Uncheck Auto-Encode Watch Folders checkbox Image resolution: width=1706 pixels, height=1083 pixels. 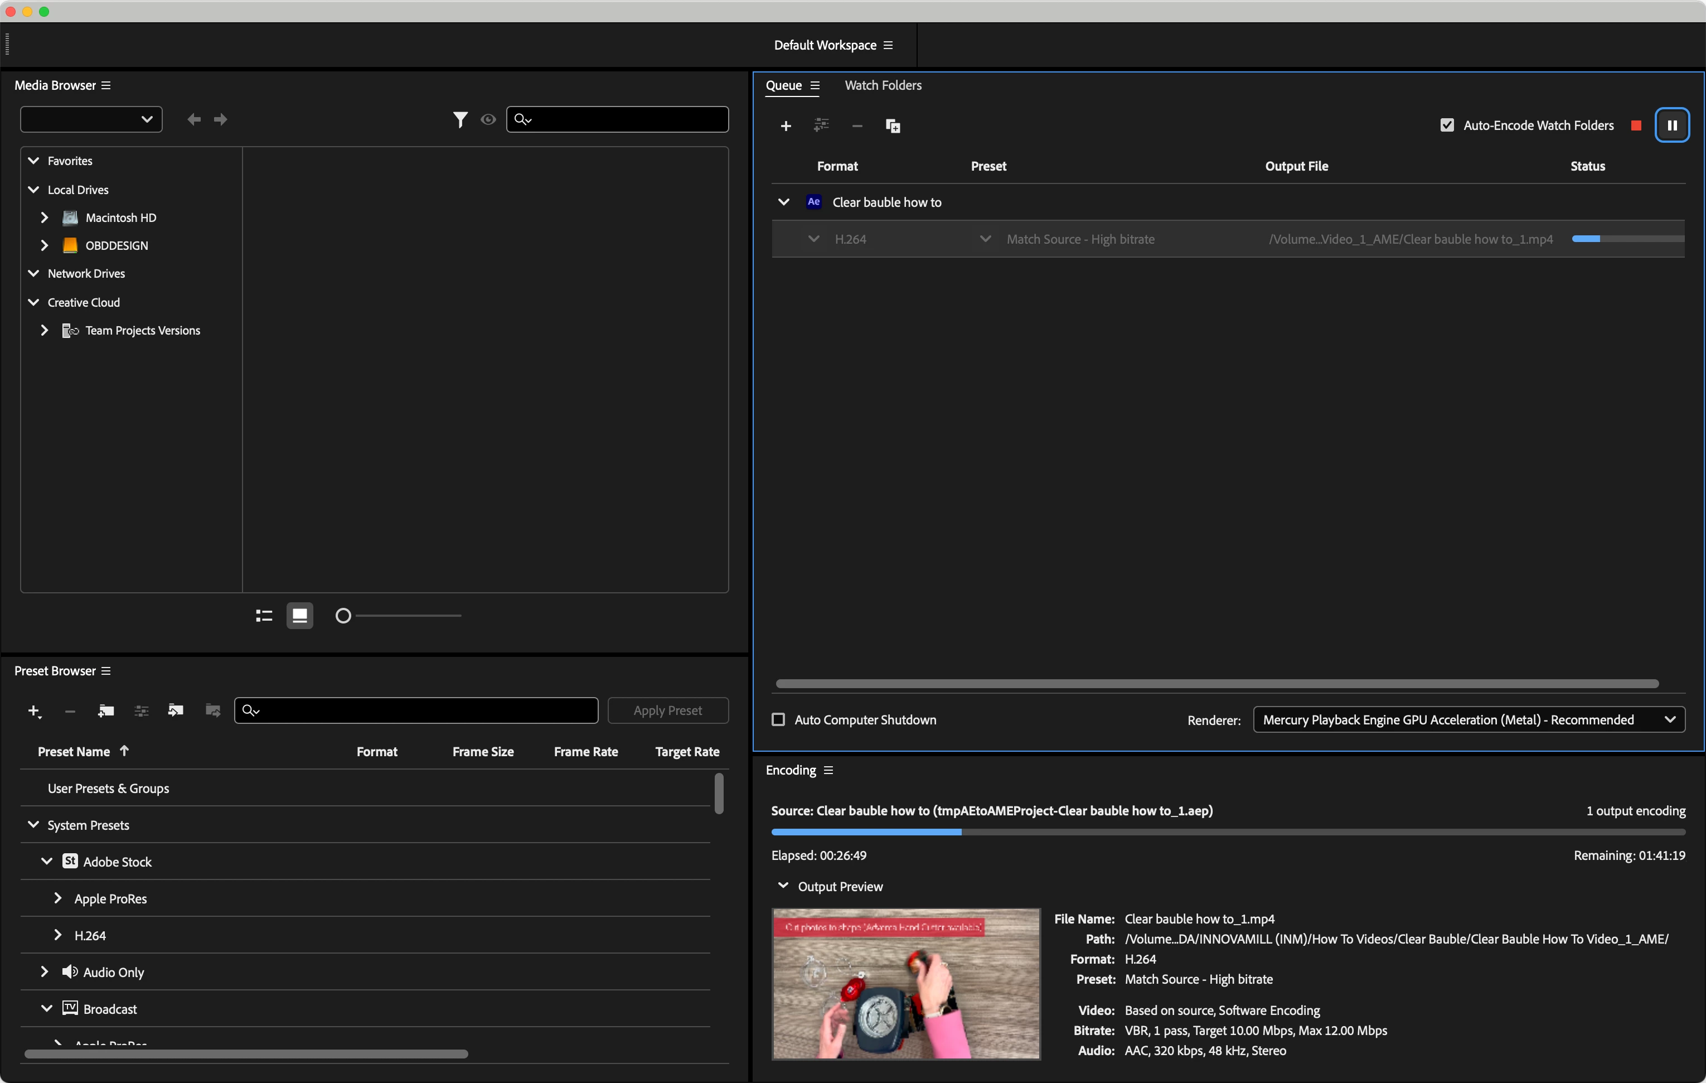click(x=1447, y=125)
